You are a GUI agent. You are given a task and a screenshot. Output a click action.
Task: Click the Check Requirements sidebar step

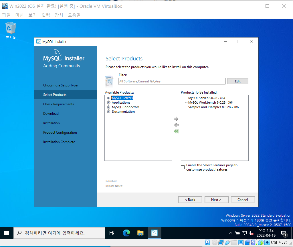point(58,104)
